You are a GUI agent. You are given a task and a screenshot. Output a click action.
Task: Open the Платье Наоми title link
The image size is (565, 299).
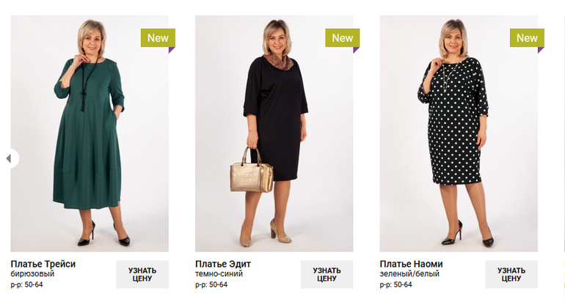coord(411,264)
